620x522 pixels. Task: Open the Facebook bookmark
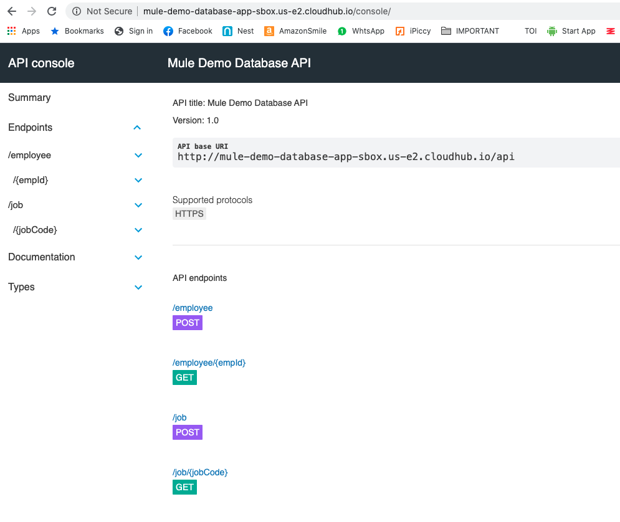(188, 31)
